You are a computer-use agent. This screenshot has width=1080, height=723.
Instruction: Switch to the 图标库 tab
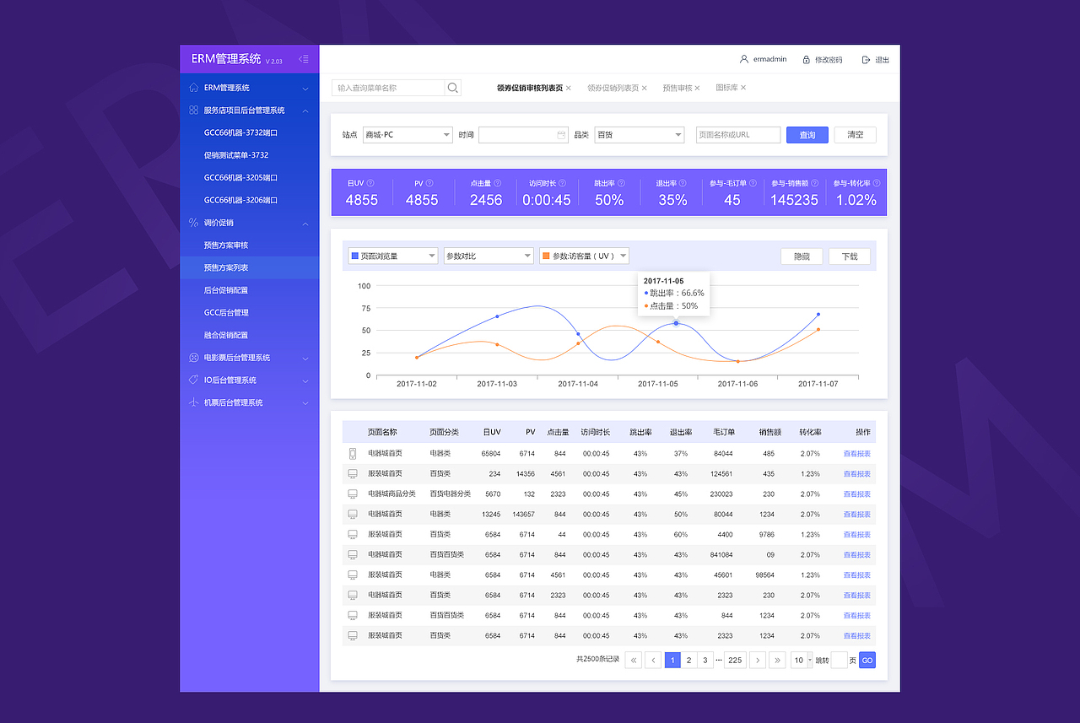coord(726,88)
